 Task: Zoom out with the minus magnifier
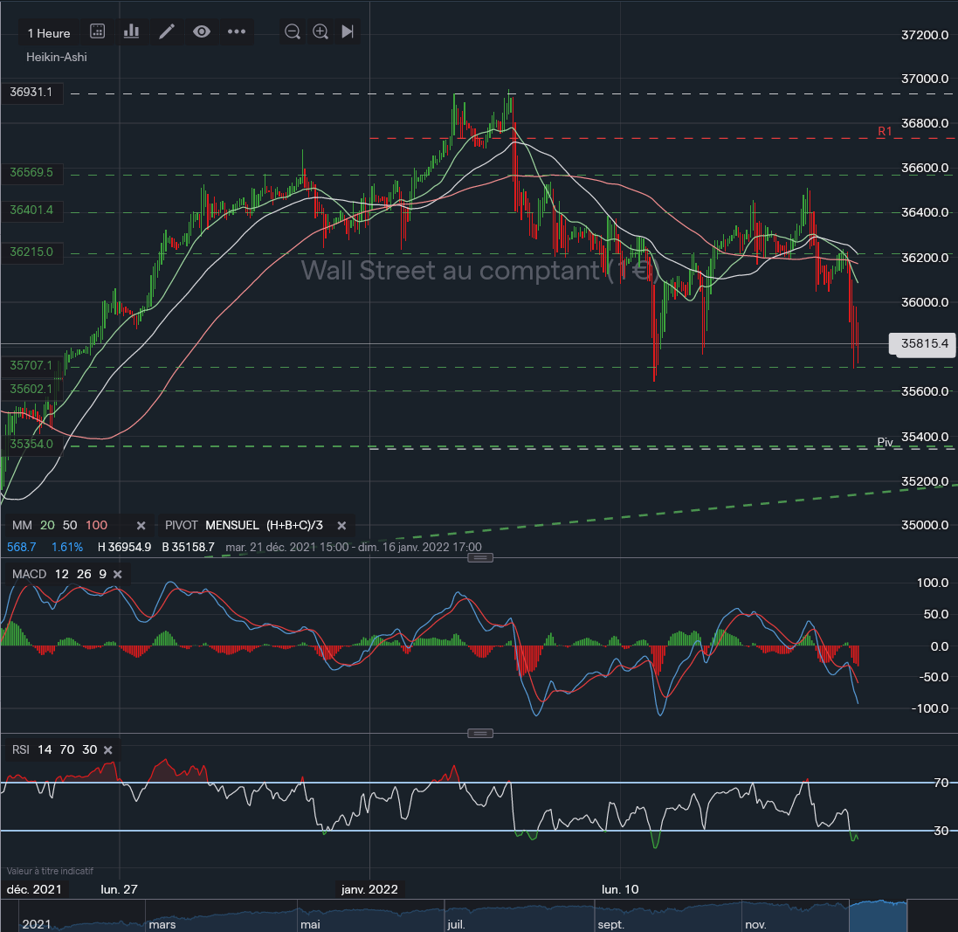point(293,32)
